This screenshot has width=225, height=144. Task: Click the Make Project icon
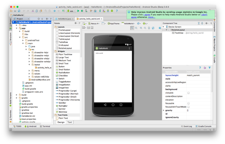(64, 11)
